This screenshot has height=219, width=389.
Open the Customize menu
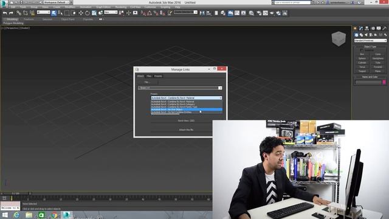coord(150,7)
